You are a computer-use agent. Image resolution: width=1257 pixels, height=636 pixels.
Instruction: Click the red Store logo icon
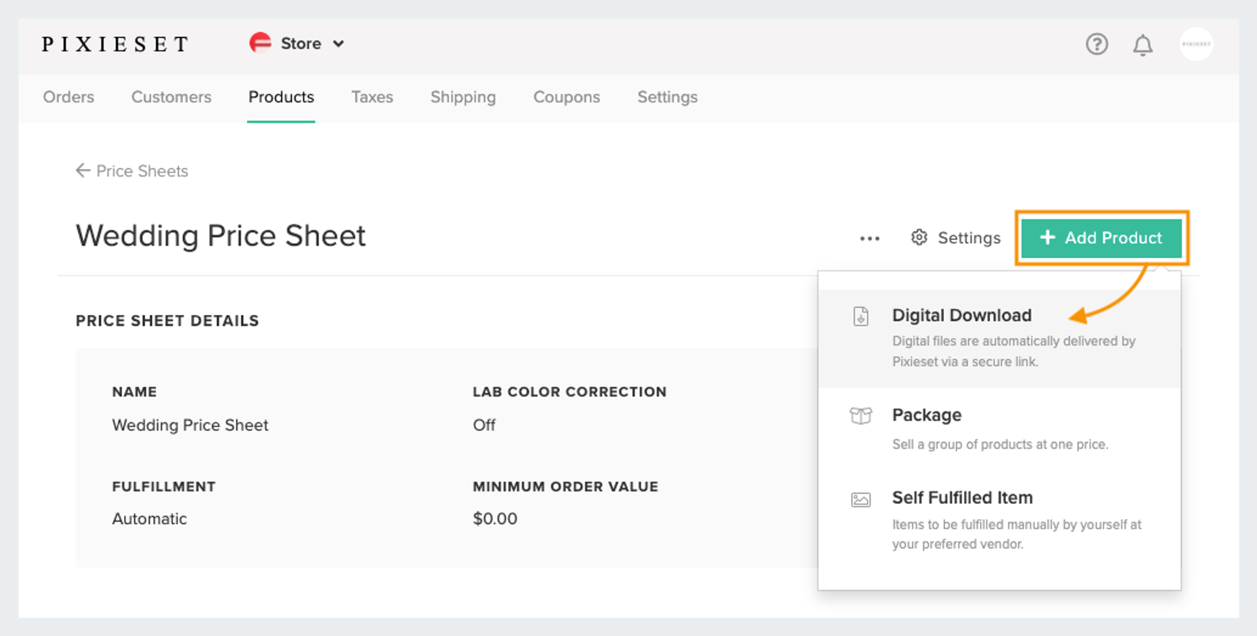[260, 43]
